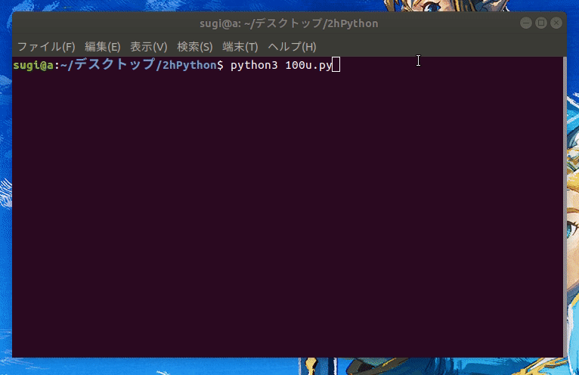Click the window title 'sugi@a: ~/デスクトップ/2hPython'
The width and height of the screenshot is (579, 375).
coord(289,23)
